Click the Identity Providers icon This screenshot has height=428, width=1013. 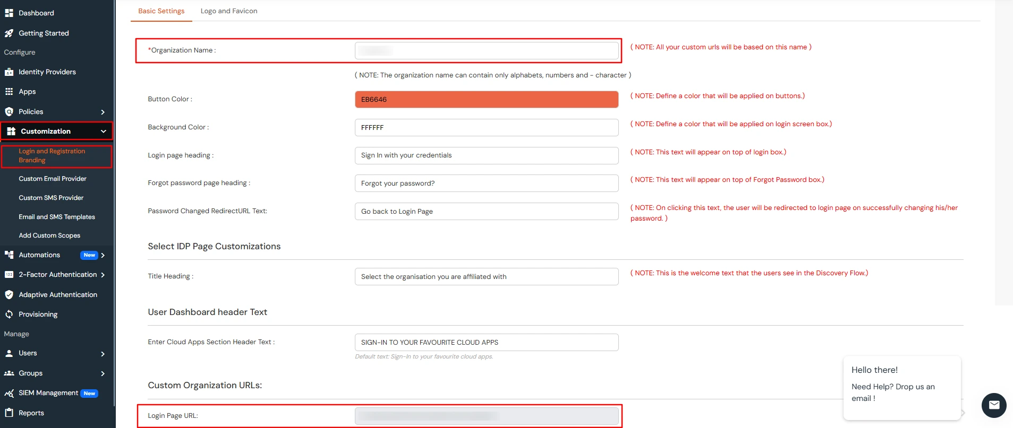pos(9,72)
